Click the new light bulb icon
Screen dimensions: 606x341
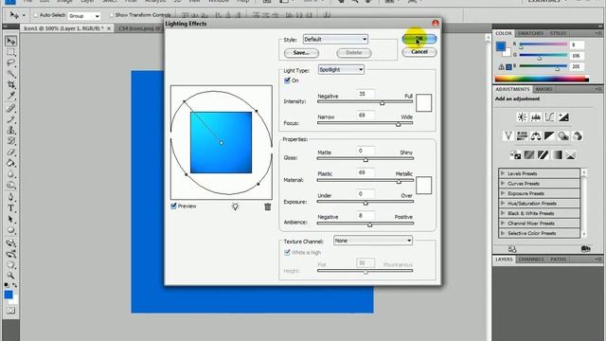pos(235,206)
